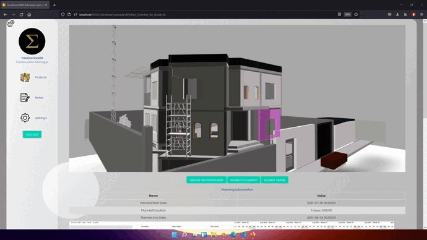Click the Sigma profile avatar
The width and height of the screenshot is (427, 240).
click(32, 41)
